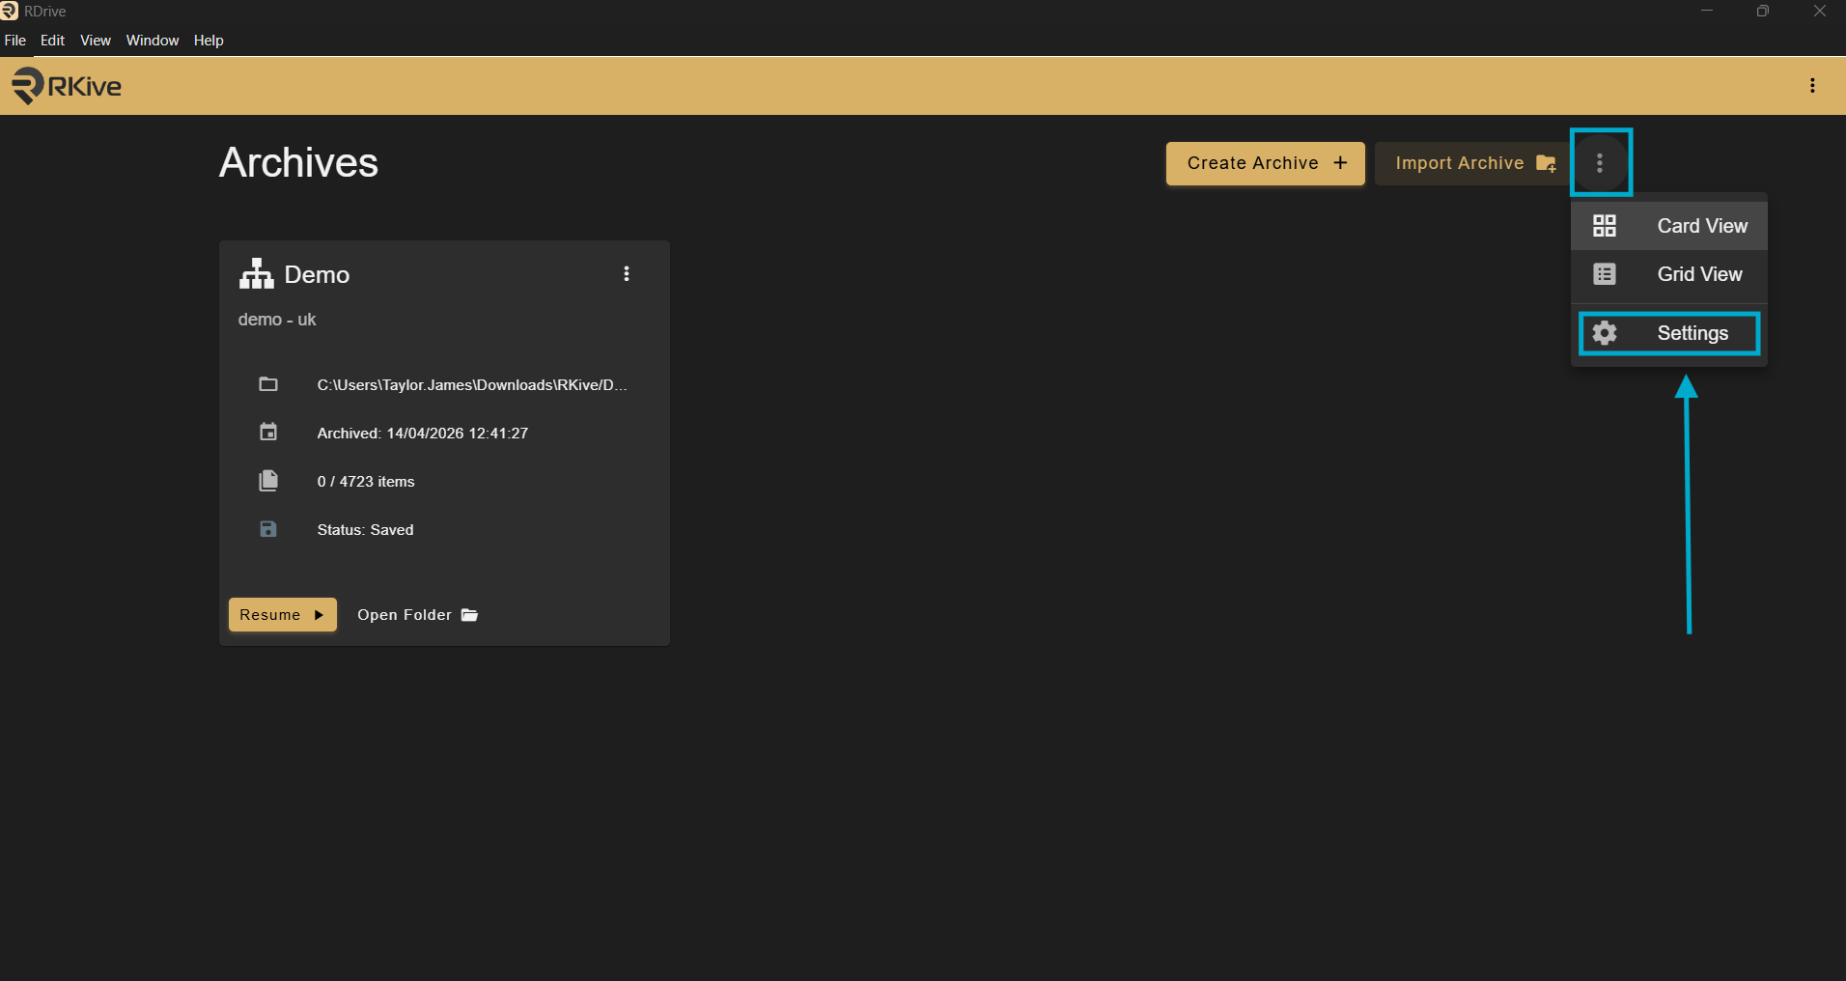Click the RDrive title bar app icon
The image size is (1846, 981).
10,11
